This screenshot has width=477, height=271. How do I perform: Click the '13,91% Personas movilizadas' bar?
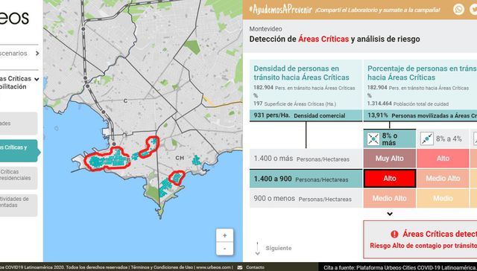click(x=420, y=115)
